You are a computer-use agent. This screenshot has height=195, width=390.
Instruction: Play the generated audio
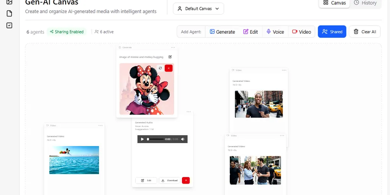(142, 139)
